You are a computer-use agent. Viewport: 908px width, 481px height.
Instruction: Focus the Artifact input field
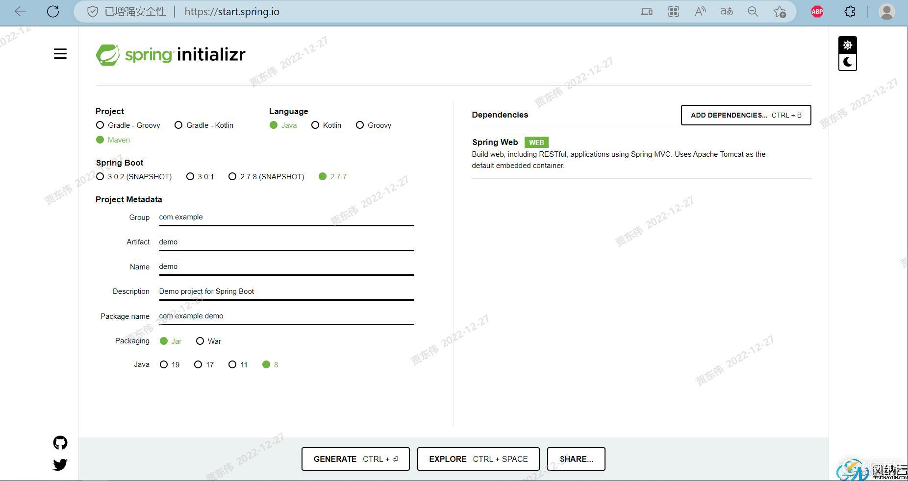286,242
